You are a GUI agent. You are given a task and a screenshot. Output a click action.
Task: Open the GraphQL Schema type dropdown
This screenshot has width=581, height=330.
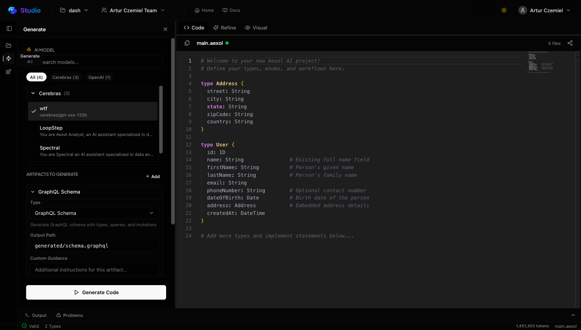point(94,213)
